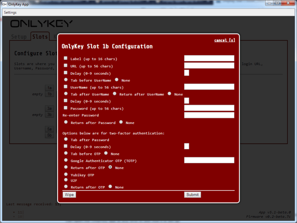The height and width of the screenshot is (223, 297).
Task: Click slot 5a button
Action: click(49, 129)
